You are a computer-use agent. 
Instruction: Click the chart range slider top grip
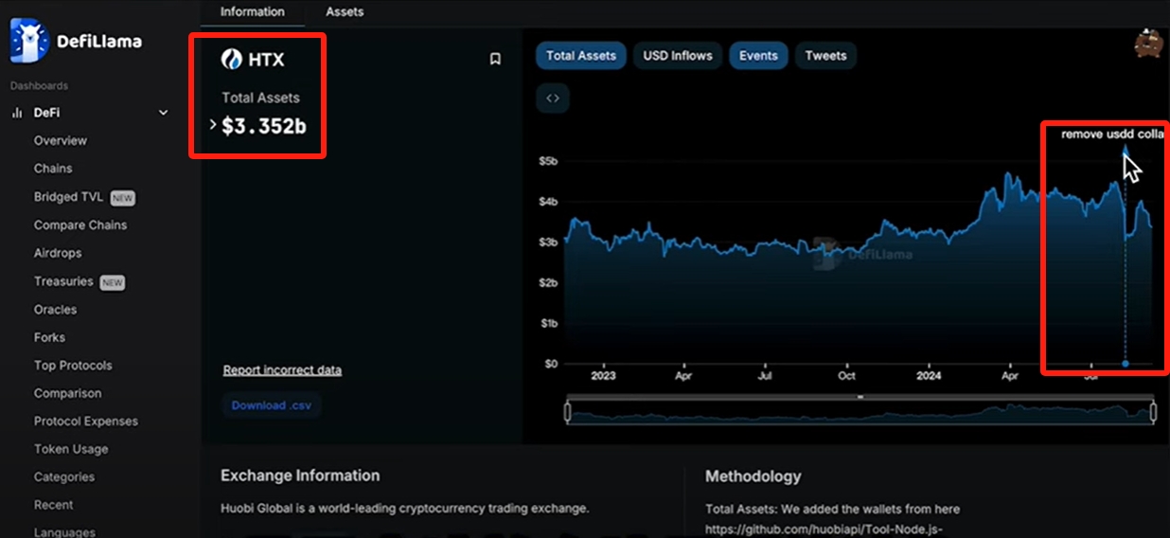click(860, 397)
